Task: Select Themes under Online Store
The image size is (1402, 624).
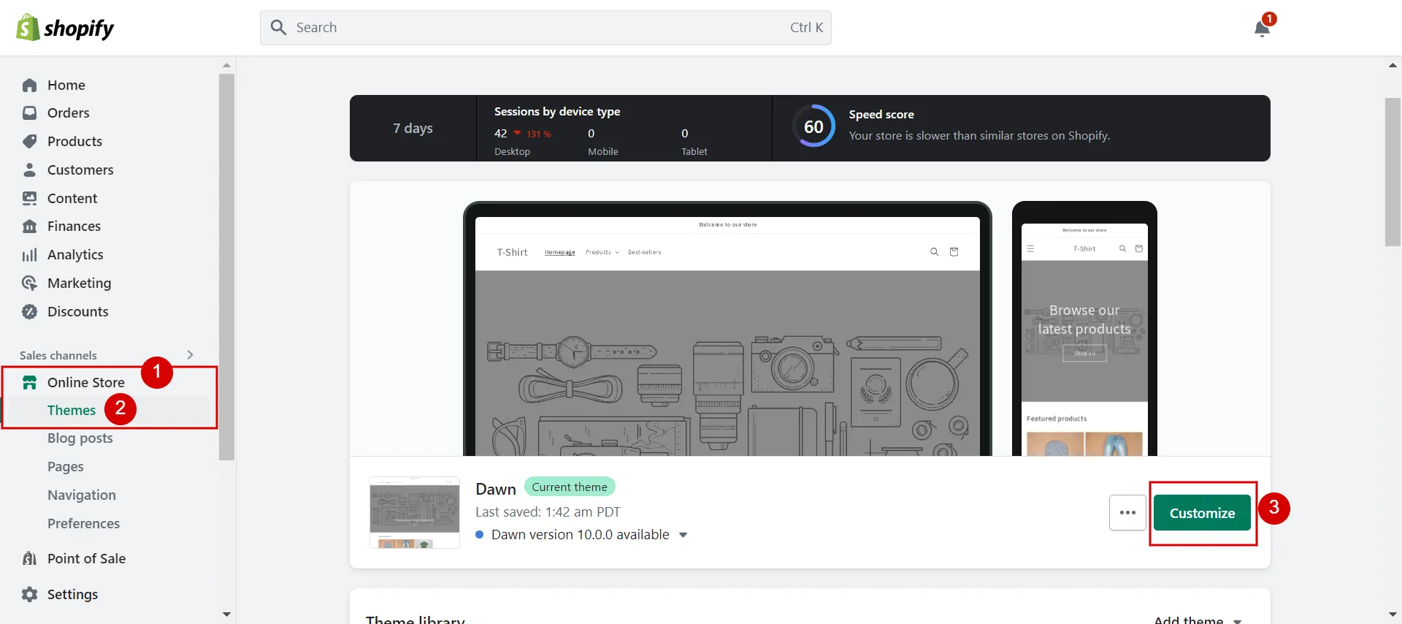Action: [72, 410]
